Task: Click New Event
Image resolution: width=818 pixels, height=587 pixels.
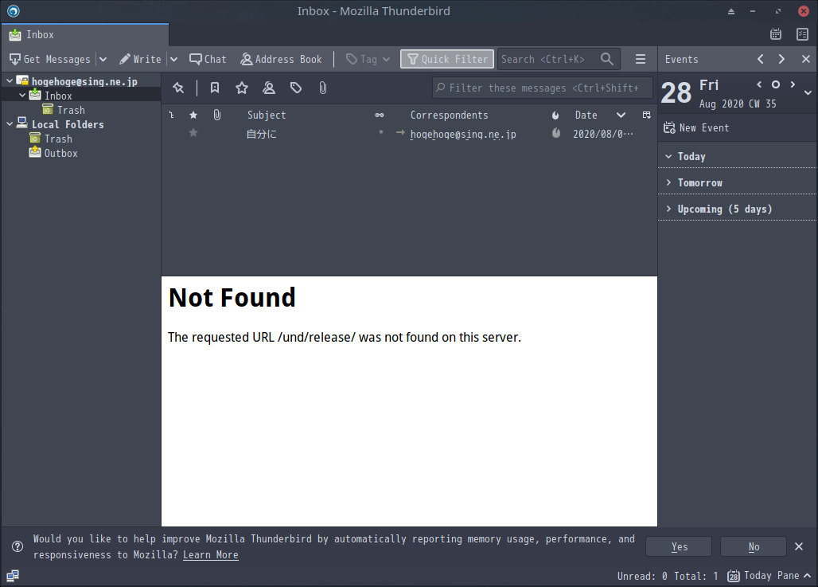Action: tap(696, 127)
